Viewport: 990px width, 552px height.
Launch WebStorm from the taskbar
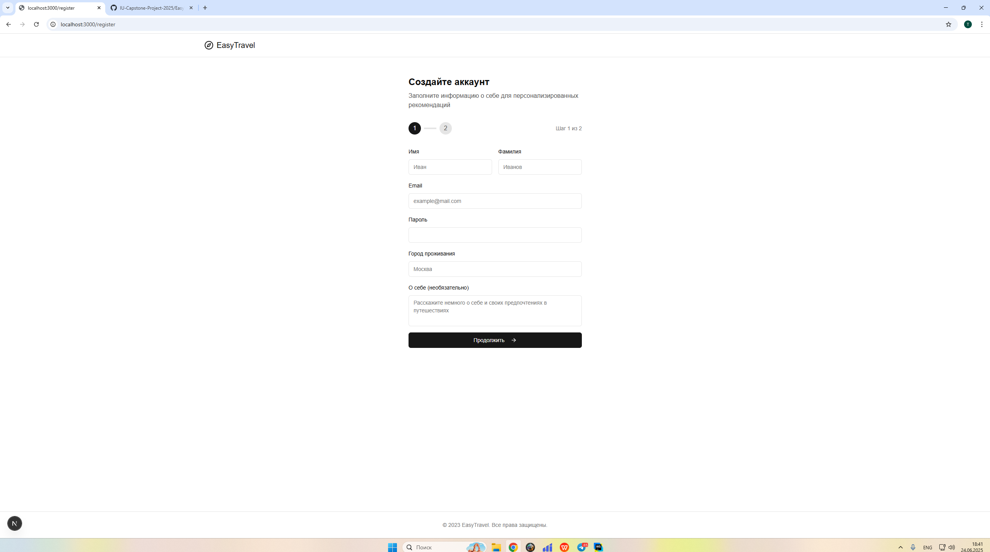click(598, 547)
